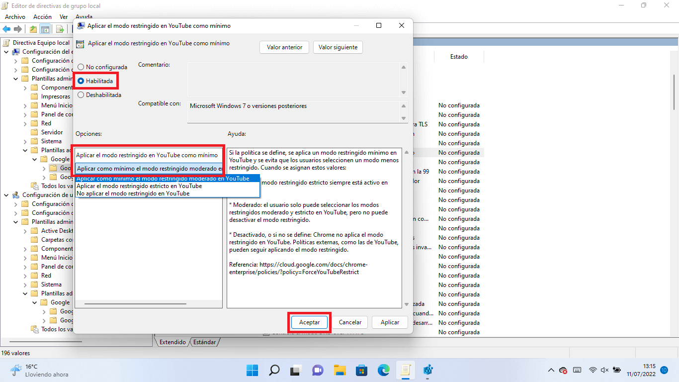Collapse the Configuración del equipo tree node
This screenshot has height=382, width=679.
(x=6, y=52)
